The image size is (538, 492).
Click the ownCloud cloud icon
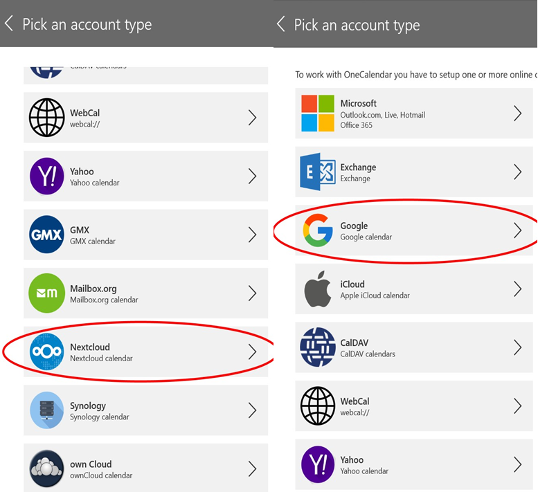(46, 469)
